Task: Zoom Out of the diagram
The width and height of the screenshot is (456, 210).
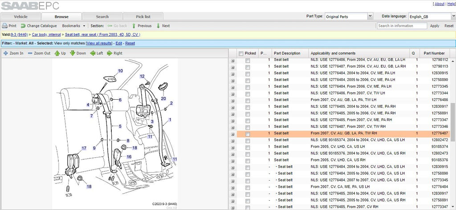Action: coord(39,53)
